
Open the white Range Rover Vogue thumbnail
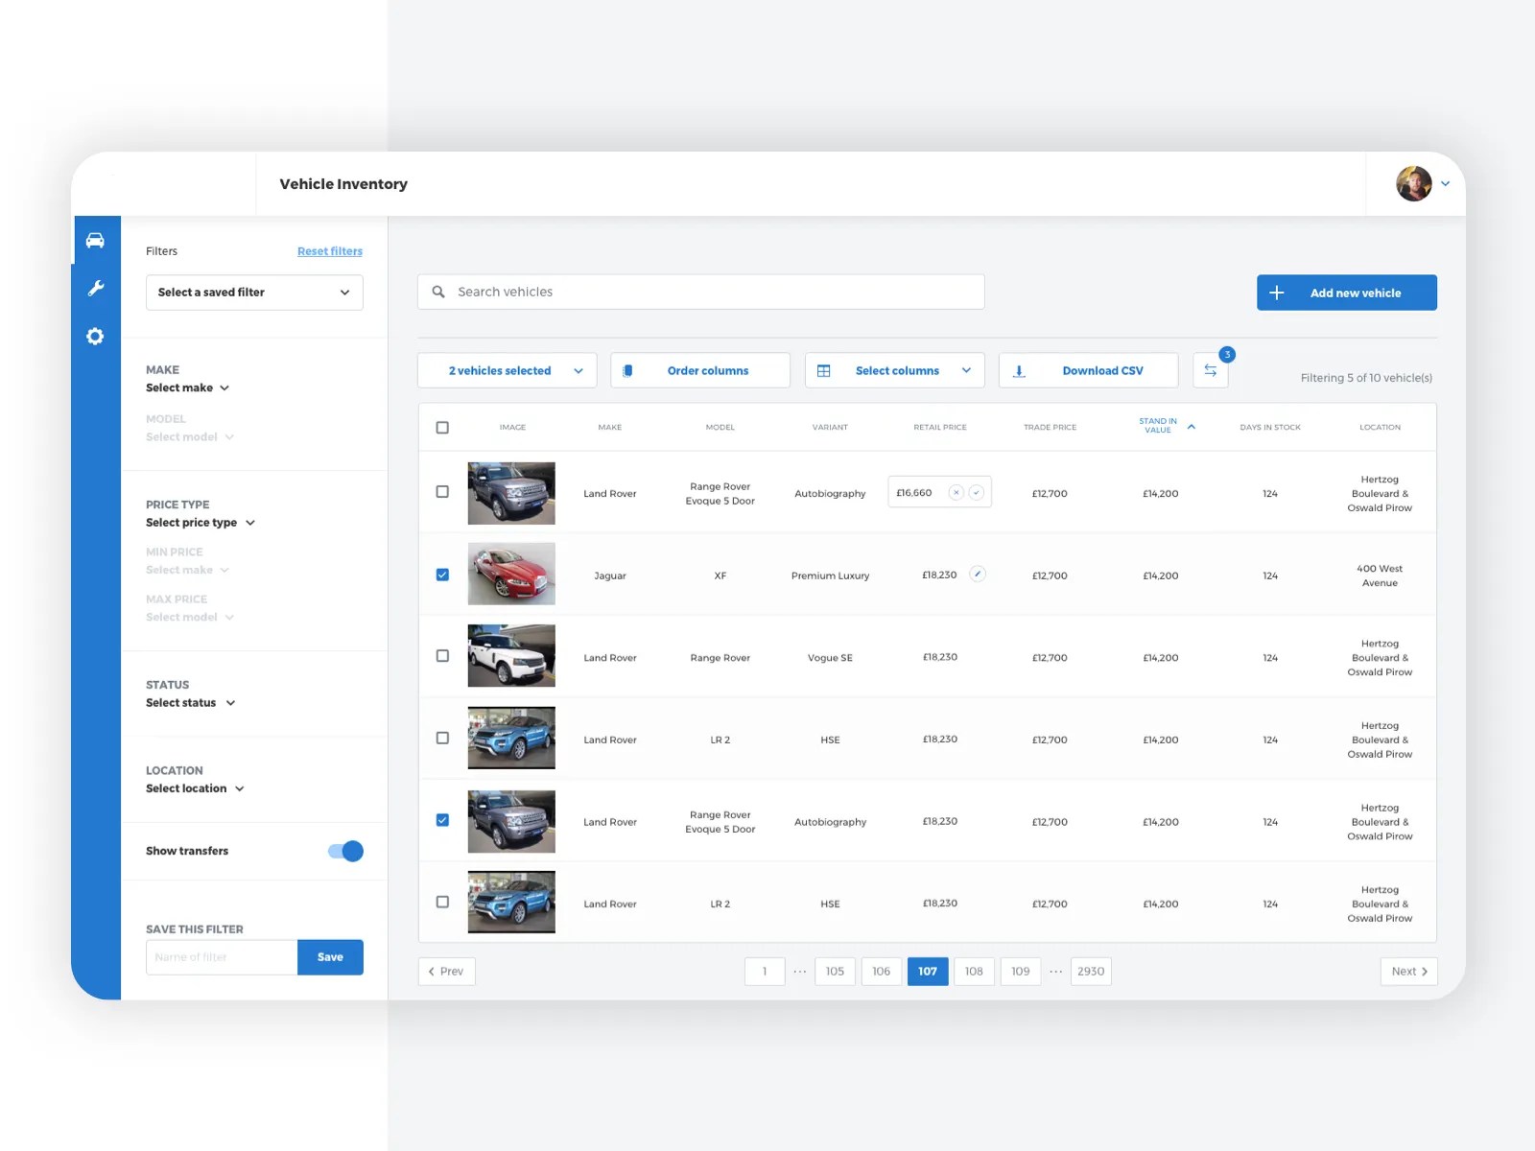(x=511, y=656)
